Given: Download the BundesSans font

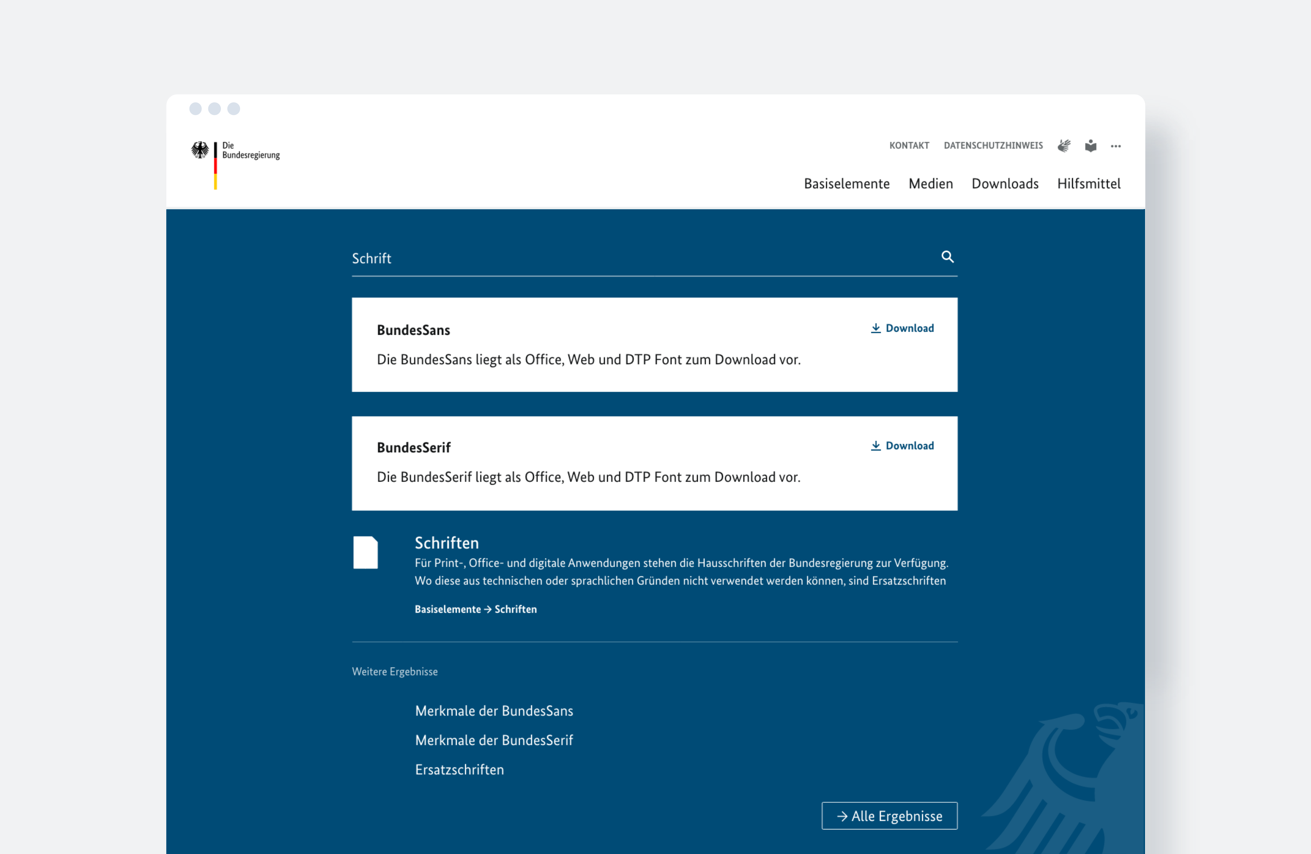Looking at the screenshot, I should (x=902, y=328).
